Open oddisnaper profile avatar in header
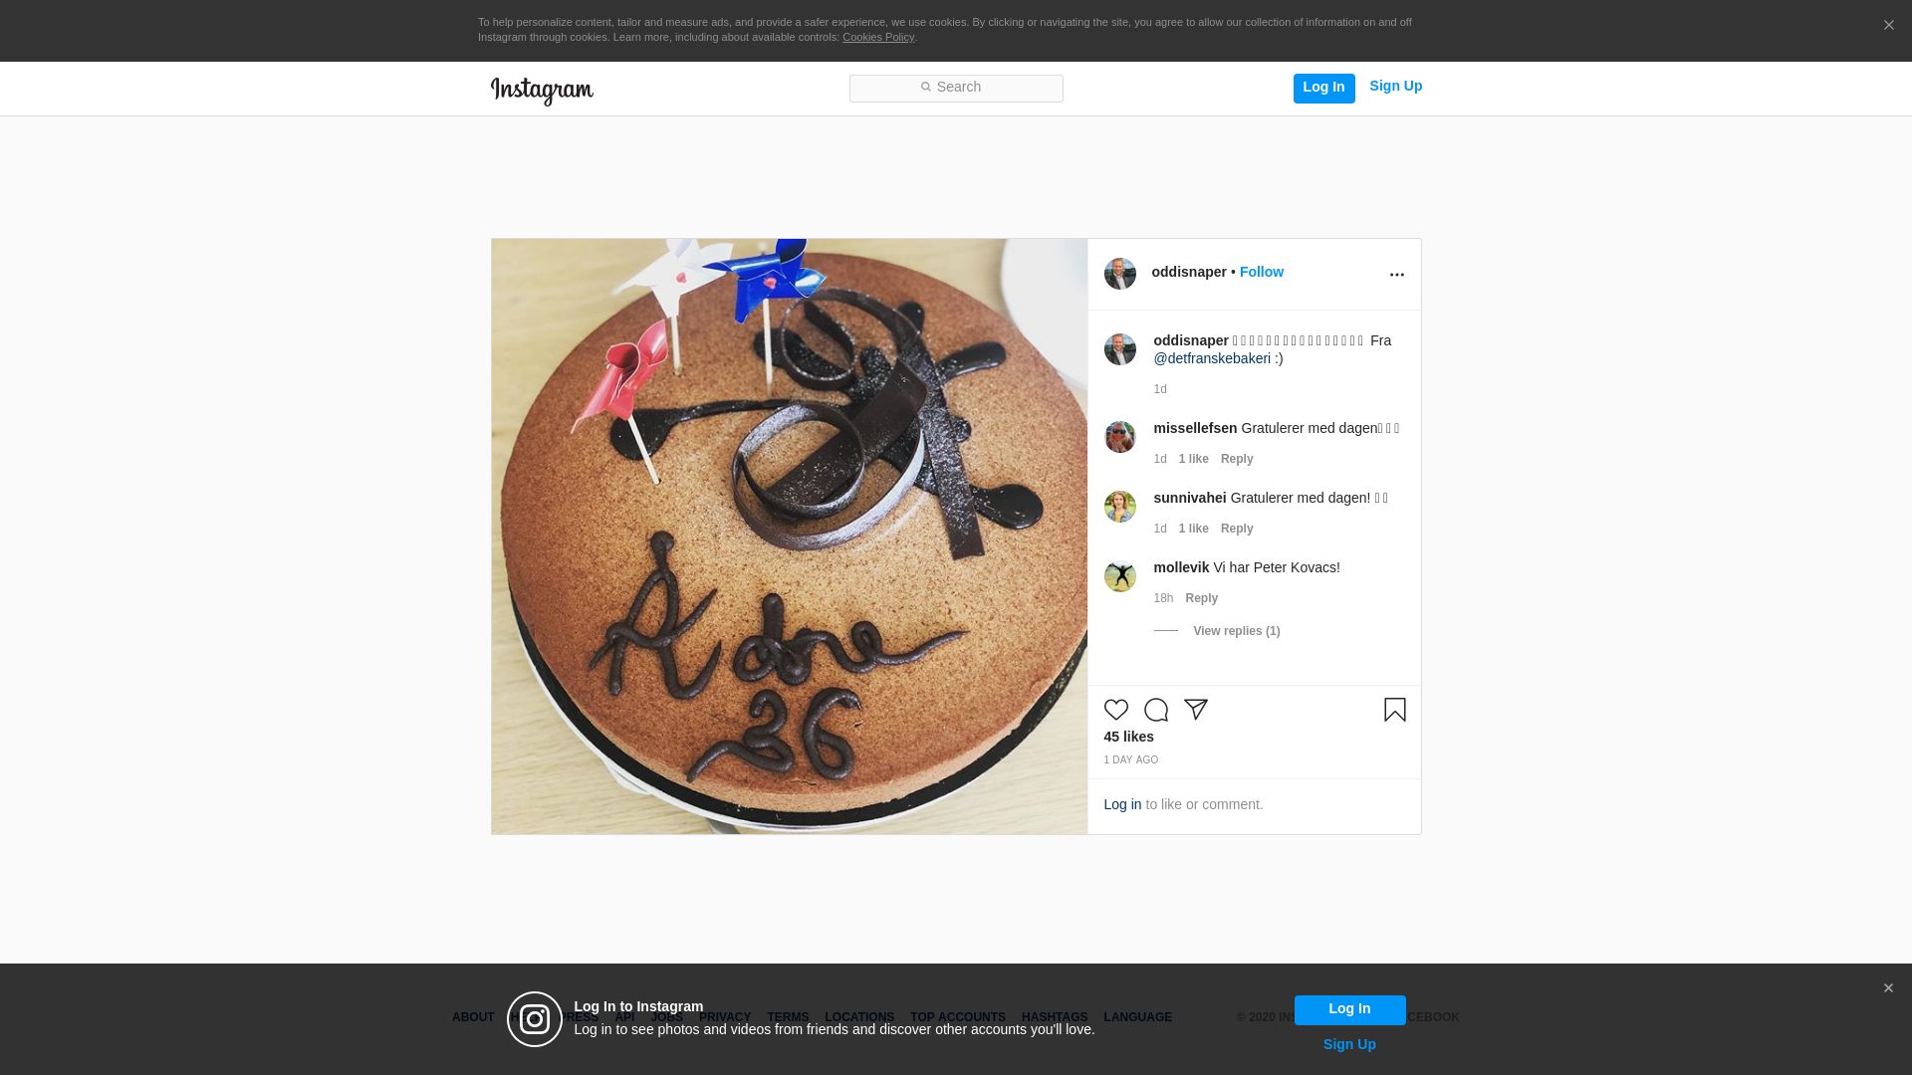1912x1075 pixels. (1120, 274)
